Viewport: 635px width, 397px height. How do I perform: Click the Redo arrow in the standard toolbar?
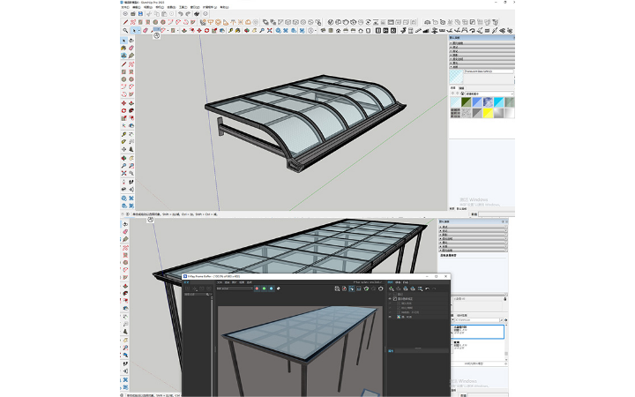pos(189,14)
